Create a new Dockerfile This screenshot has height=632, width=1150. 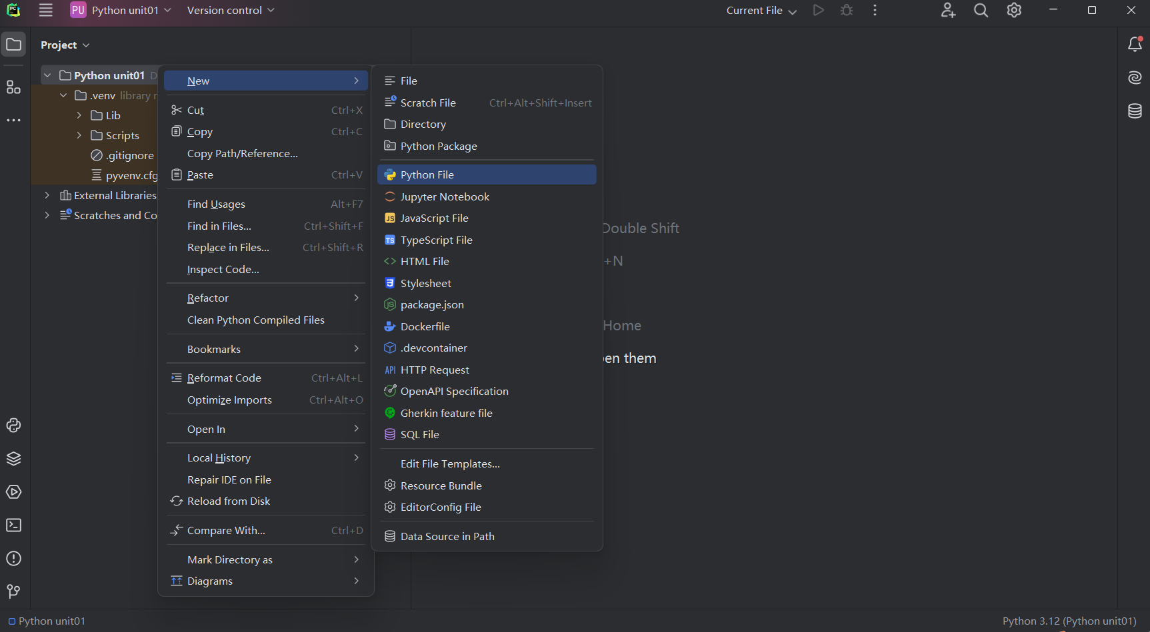point(487,326)
